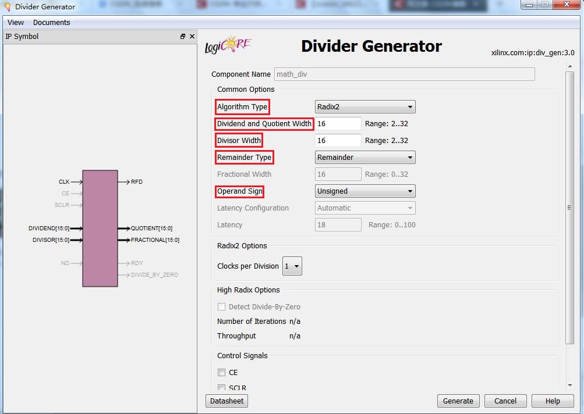Toggle Detect Divide-By-Zero option
The image size is (584, 414).
tap(222, 306)
